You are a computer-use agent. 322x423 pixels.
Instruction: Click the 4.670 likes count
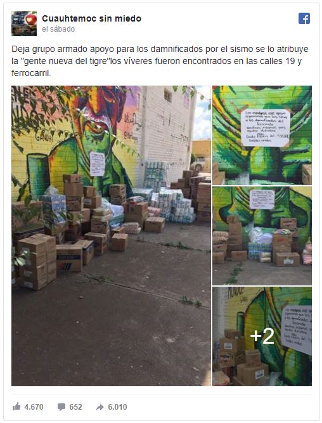click(34, 407)
